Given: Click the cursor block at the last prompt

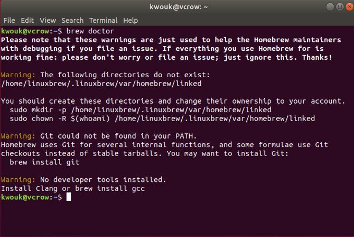Looking at the screenshot, I should coord(69,197).
